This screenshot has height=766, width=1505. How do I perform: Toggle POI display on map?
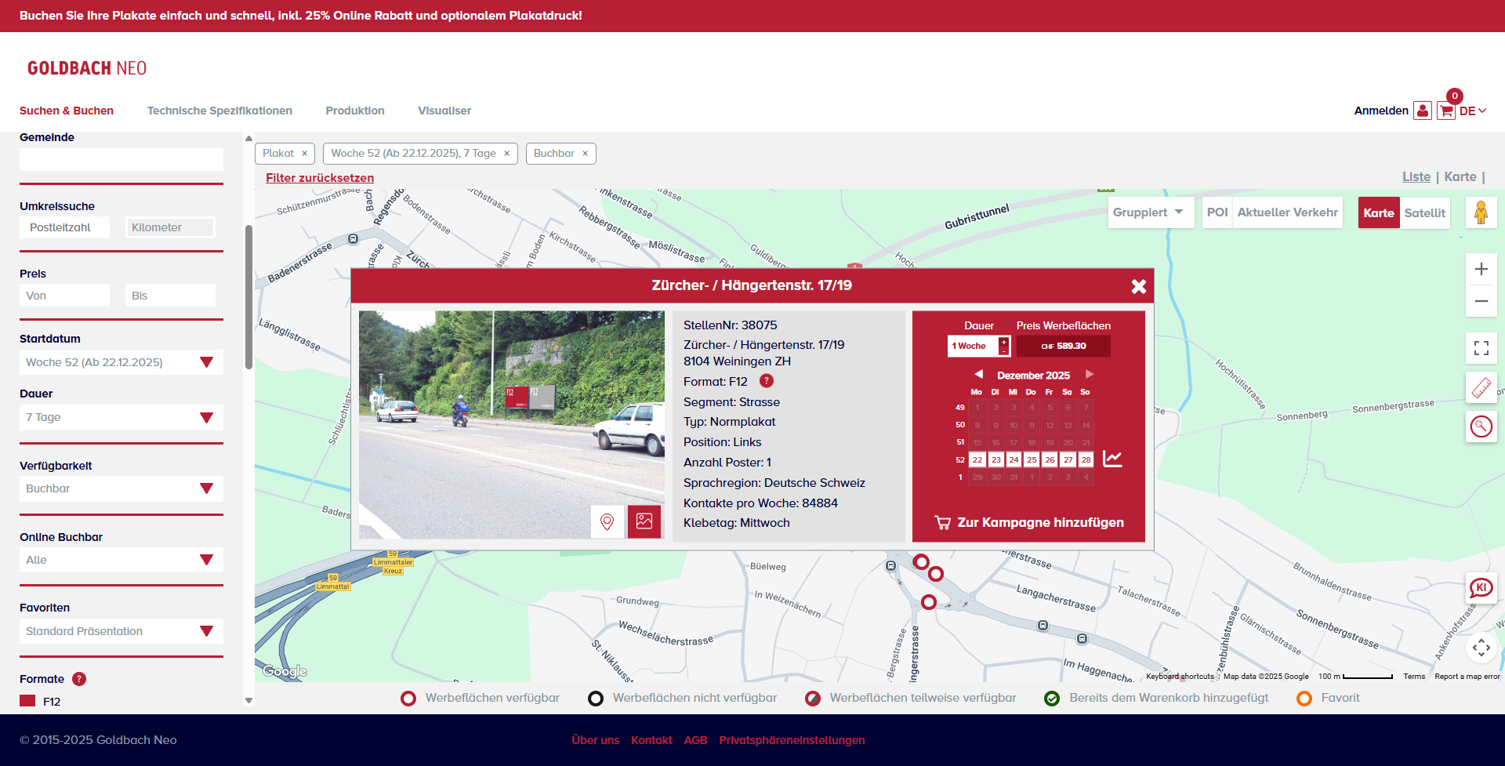pyautogui.click(x=1217, y=212)
